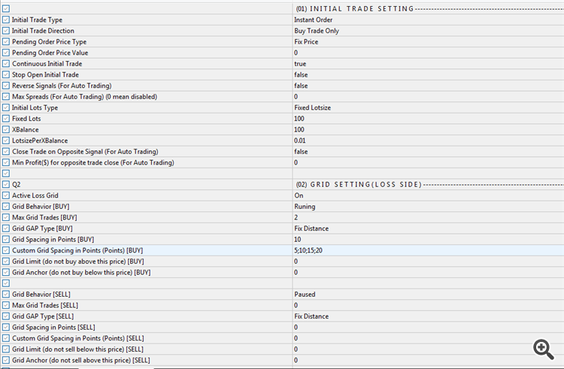Open the Instant Order value dropdown

click(314, 20)
